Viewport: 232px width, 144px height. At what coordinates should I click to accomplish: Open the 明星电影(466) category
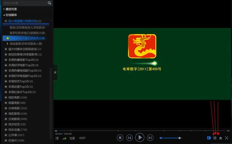(x=17, y=103)
